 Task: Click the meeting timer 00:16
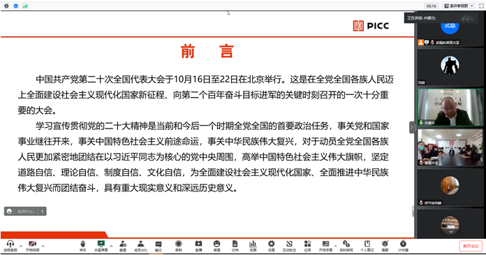click(431, 6)
